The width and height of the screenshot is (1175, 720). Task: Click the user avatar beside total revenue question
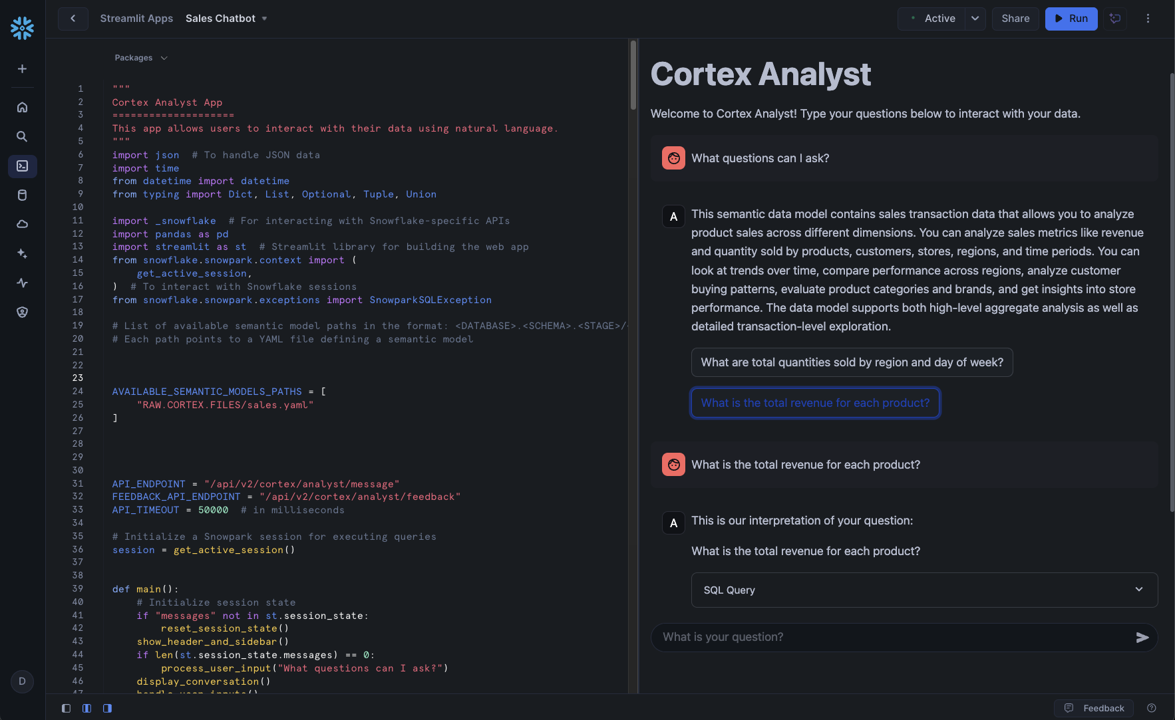673,465
